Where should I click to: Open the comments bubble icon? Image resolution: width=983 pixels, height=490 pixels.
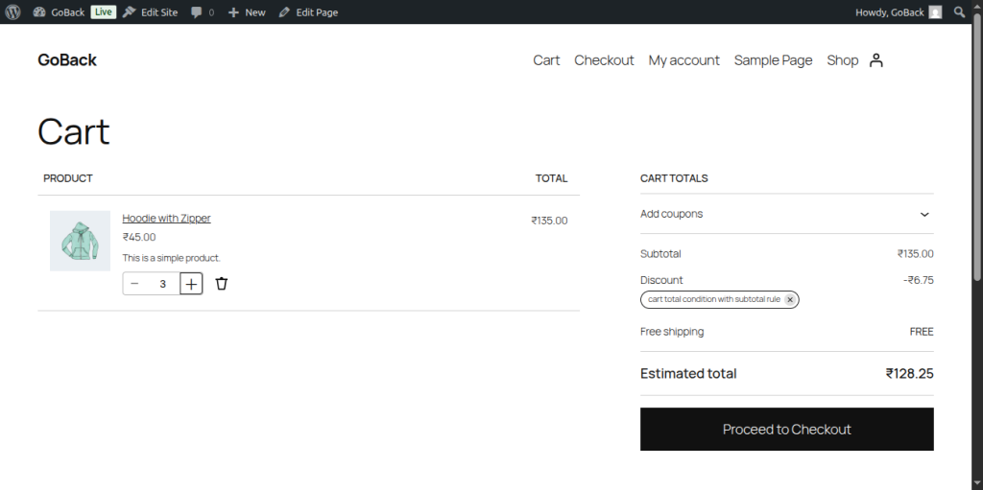pos(197,12)
